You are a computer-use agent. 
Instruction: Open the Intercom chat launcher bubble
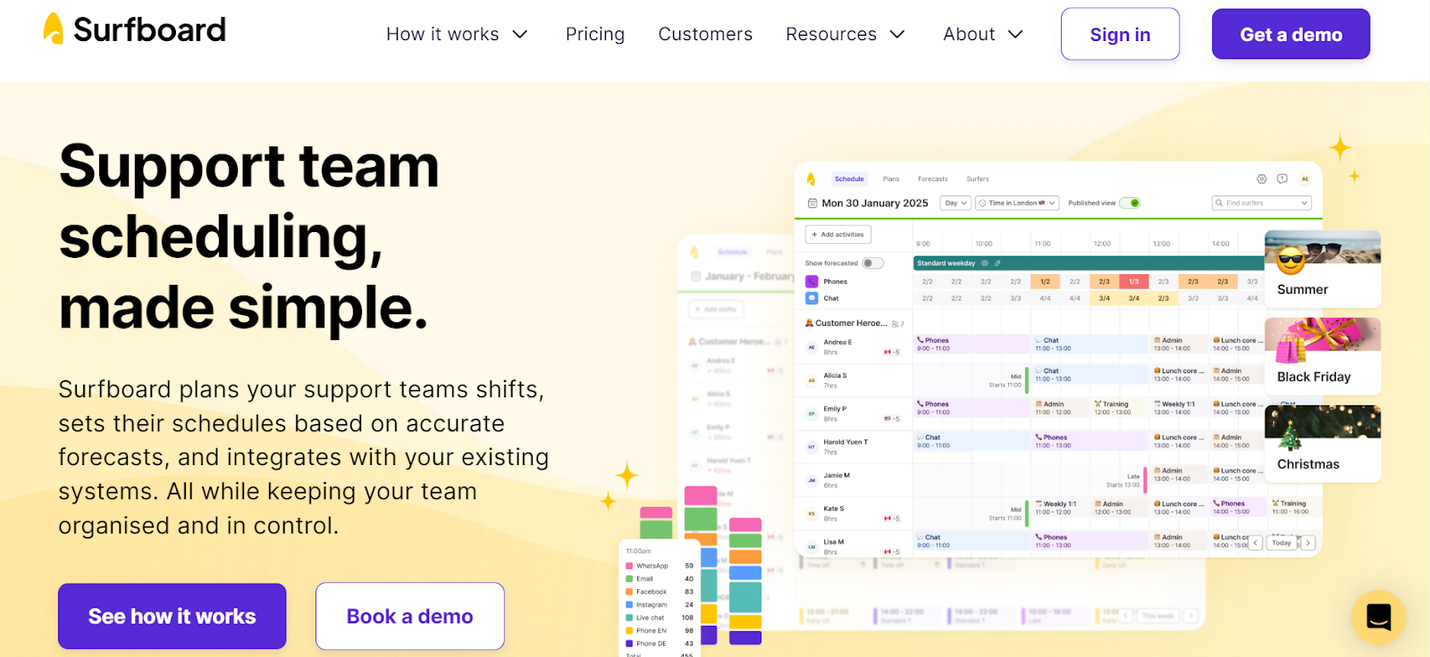coord(1379,617)
